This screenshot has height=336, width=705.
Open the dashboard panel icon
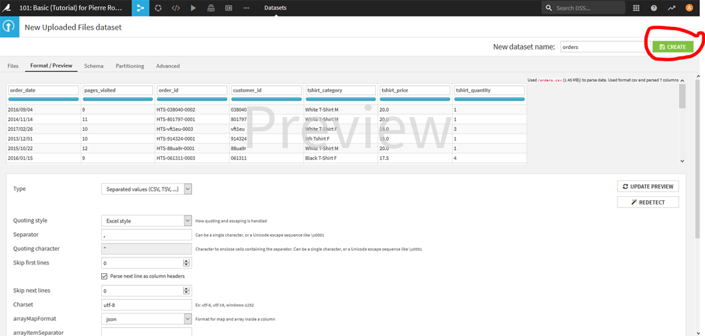click(x=228, y=8)
